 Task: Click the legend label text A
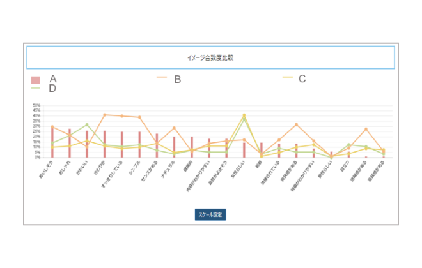click(53, 79)
